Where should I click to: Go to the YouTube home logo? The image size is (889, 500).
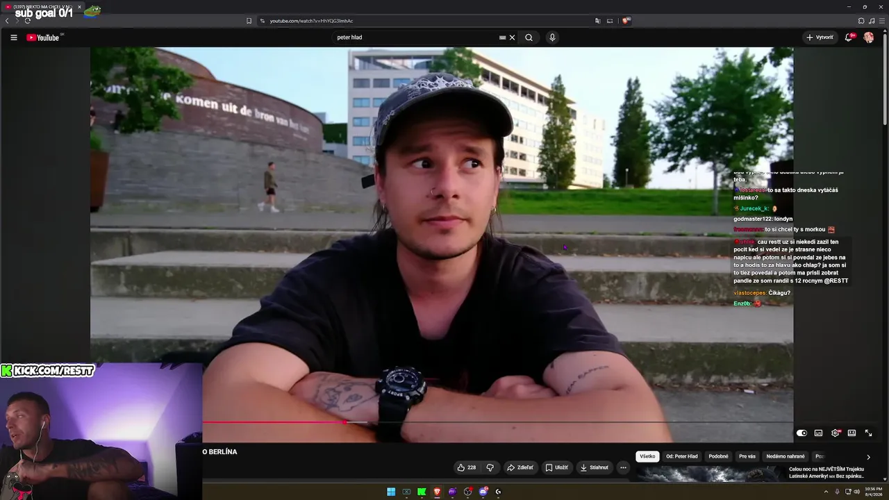pyautogui.click(x=43, y=37)
